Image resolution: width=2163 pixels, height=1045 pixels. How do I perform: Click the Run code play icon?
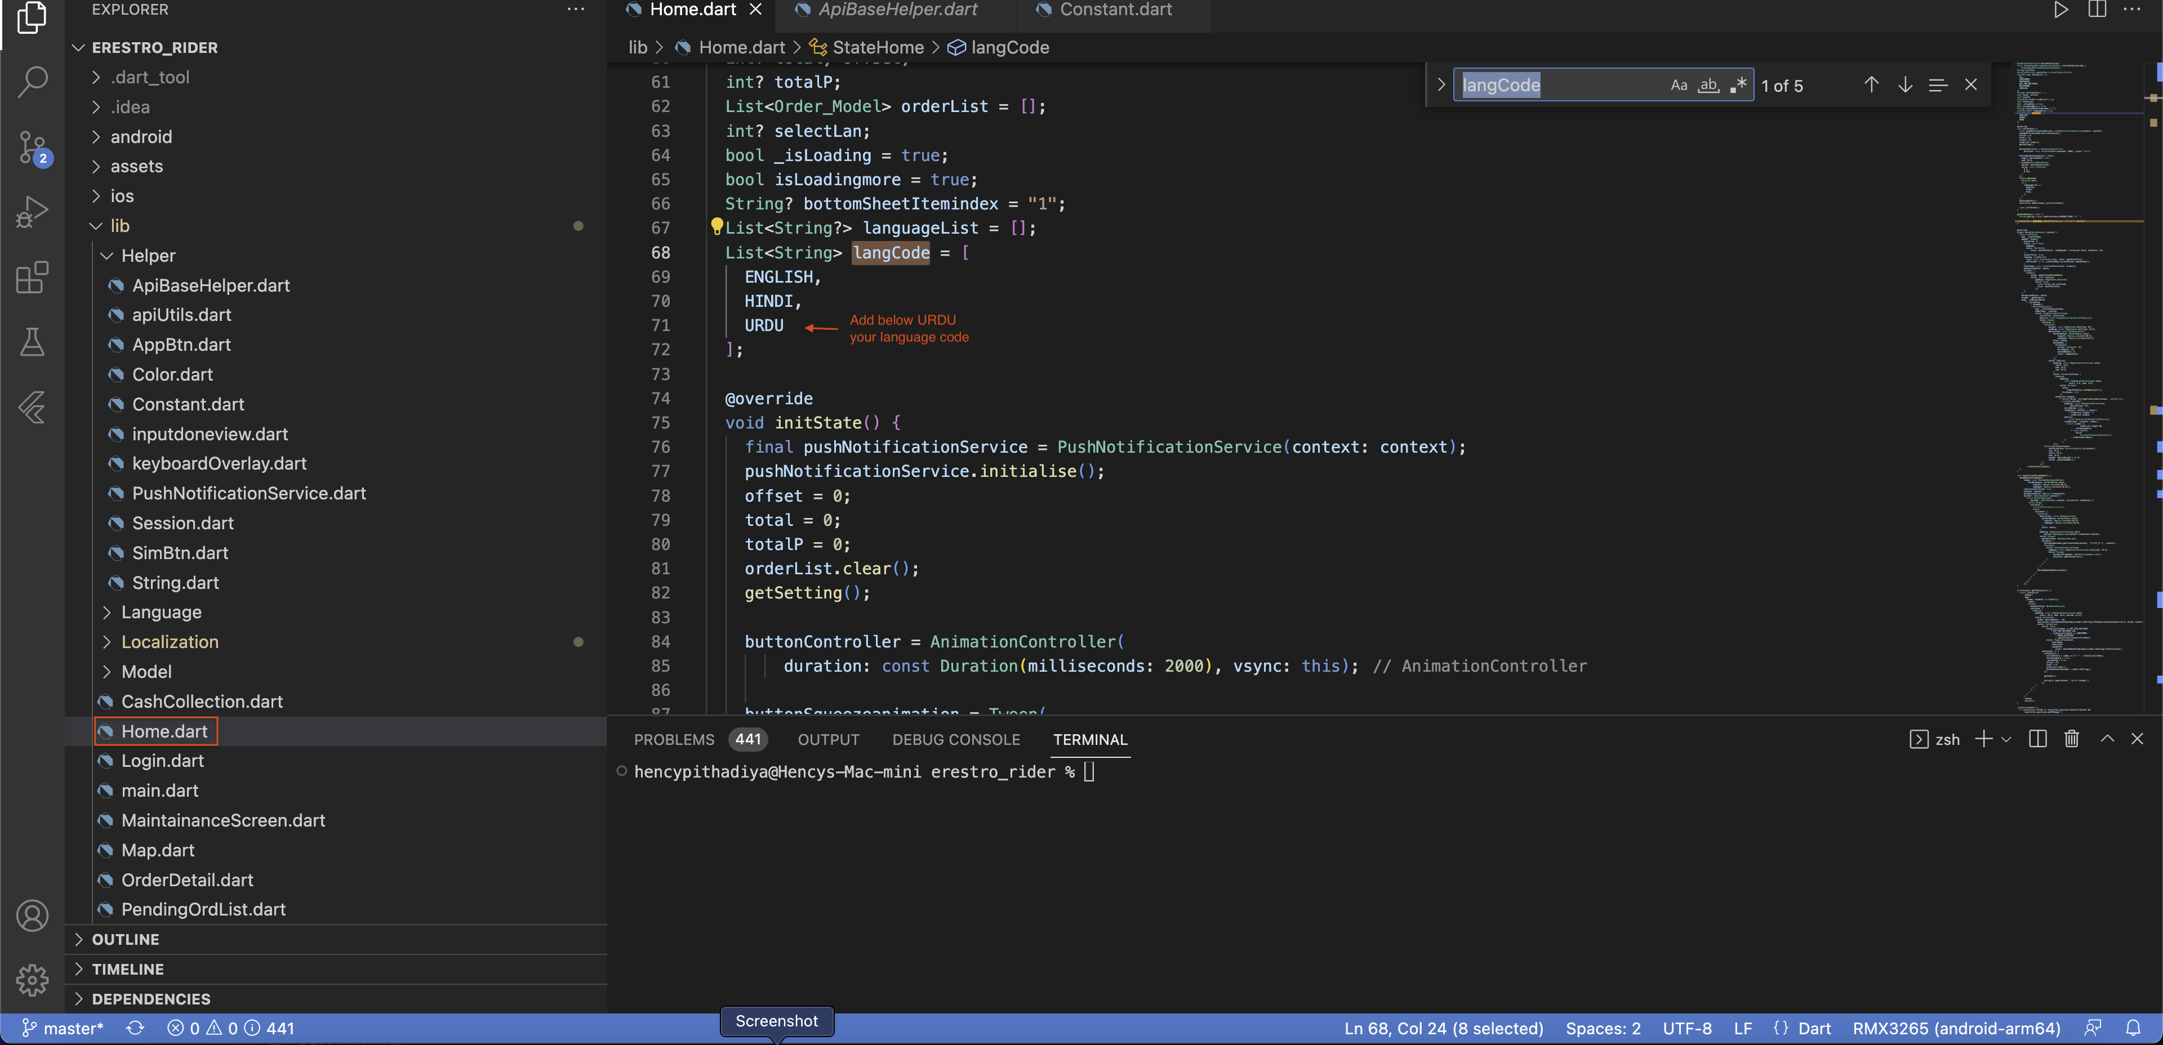point(2060,10)
